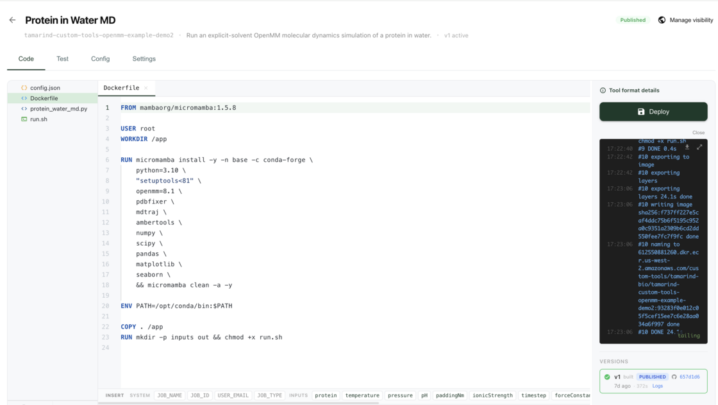The width and height of the screenshot is (718, 405).
Task: Click the Published status badge
Action: [633, 20]
